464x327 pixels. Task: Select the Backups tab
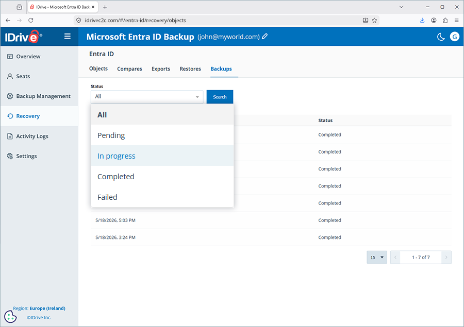[x=221, y=68]
